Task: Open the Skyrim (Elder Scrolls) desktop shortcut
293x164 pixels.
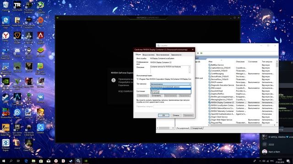Action: click(x=29, y=53)
